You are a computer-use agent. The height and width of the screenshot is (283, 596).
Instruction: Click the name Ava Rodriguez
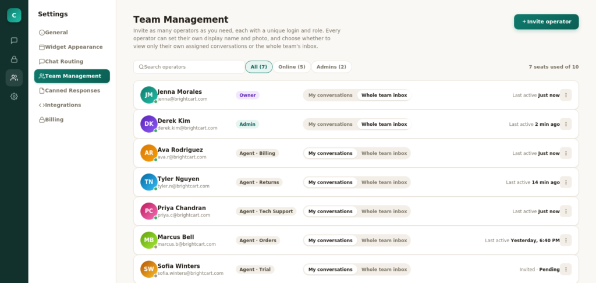180,150
